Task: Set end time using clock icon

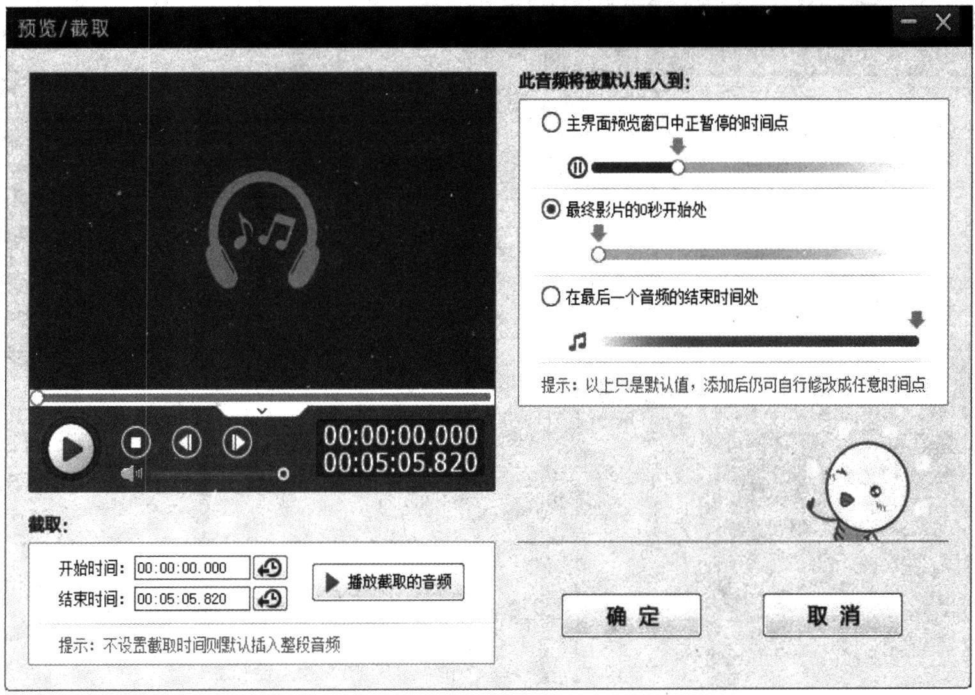Action: coord(270,599)
